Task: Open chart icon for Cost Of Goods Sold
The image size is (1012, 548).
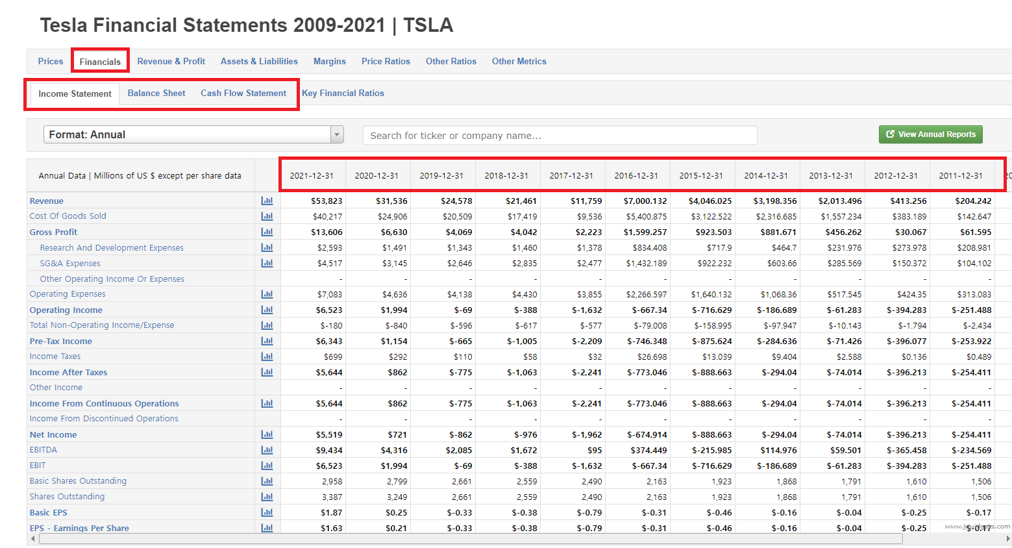Action: click(267, 216)
